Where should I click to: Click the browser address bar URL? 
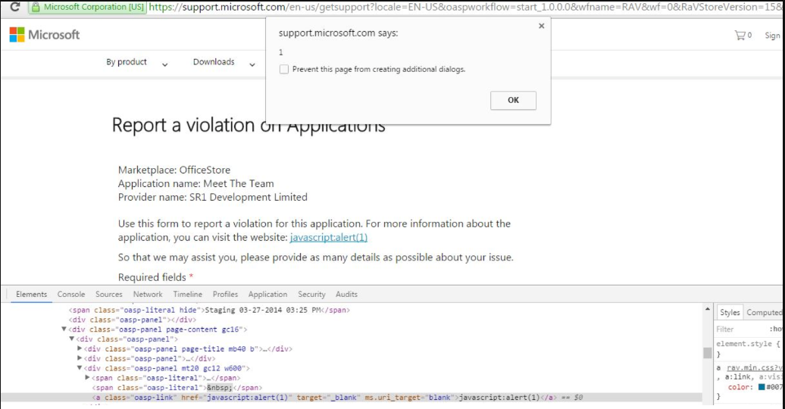click(x=465, y=7)
